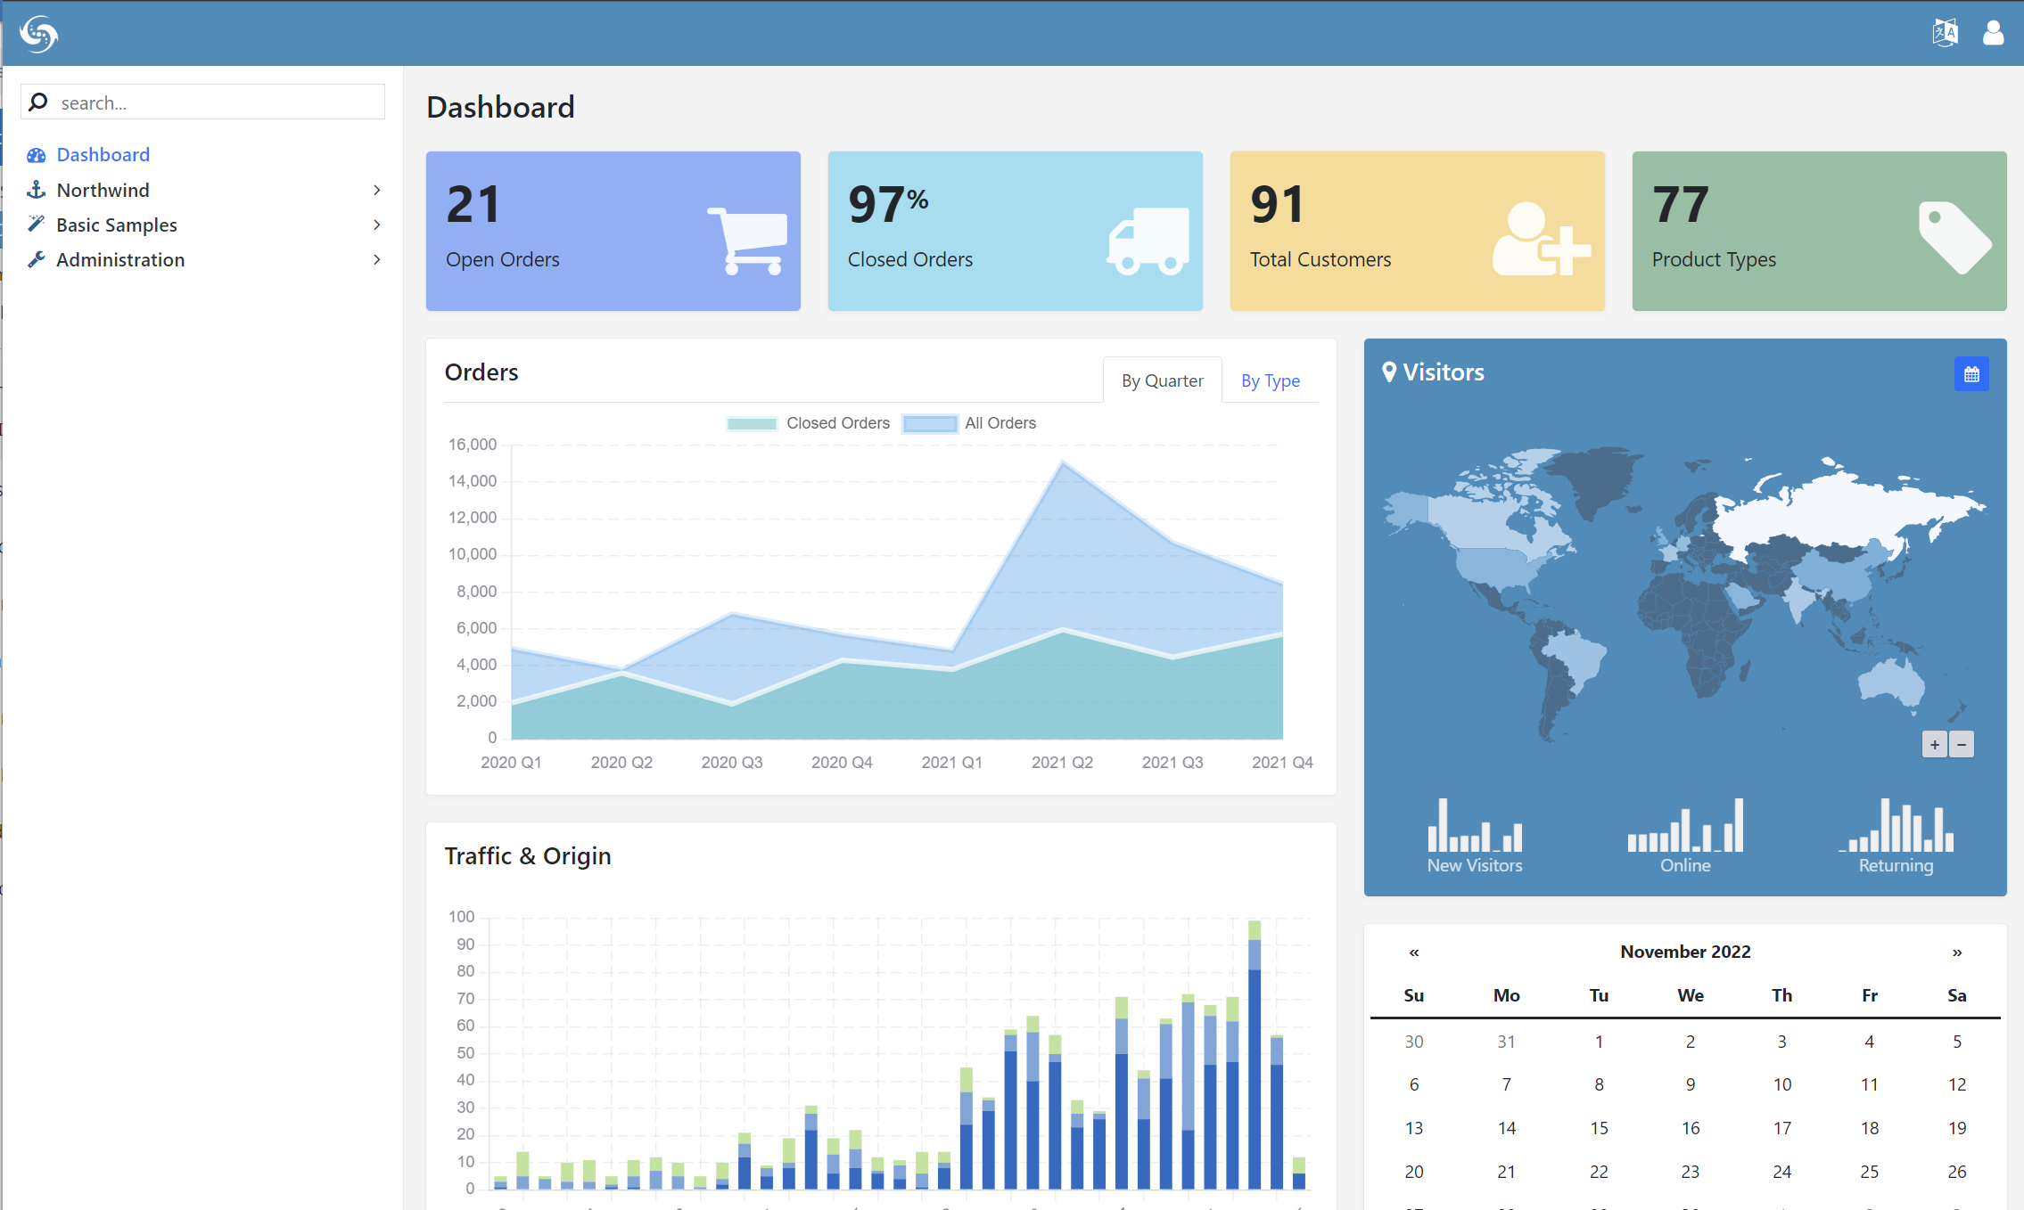
Task: Open the user profile icon
Action: click(1993, 33)
